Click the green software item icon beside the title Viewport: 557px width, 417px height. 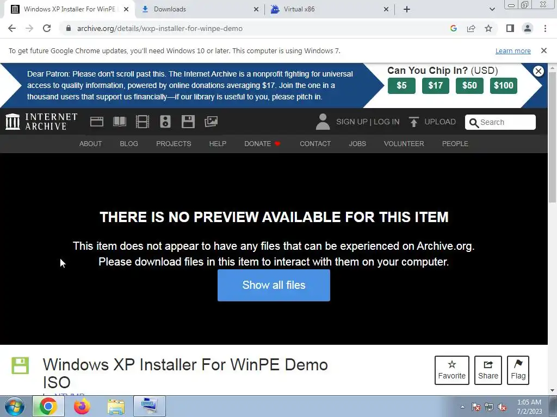click(20, 365)
